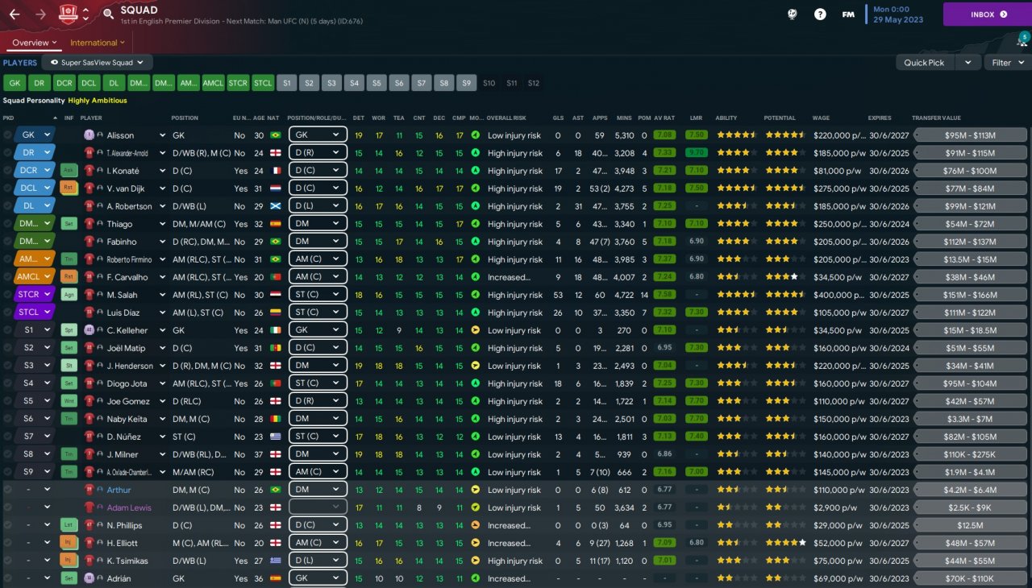
Task: Open the Filter dropdown
Action: click(x=1006, y=62)
